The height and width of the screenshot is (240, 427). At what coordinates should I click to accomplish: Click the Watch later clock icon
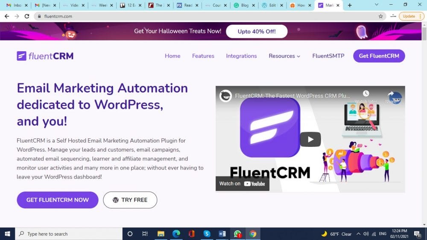(x=366, y=94)
